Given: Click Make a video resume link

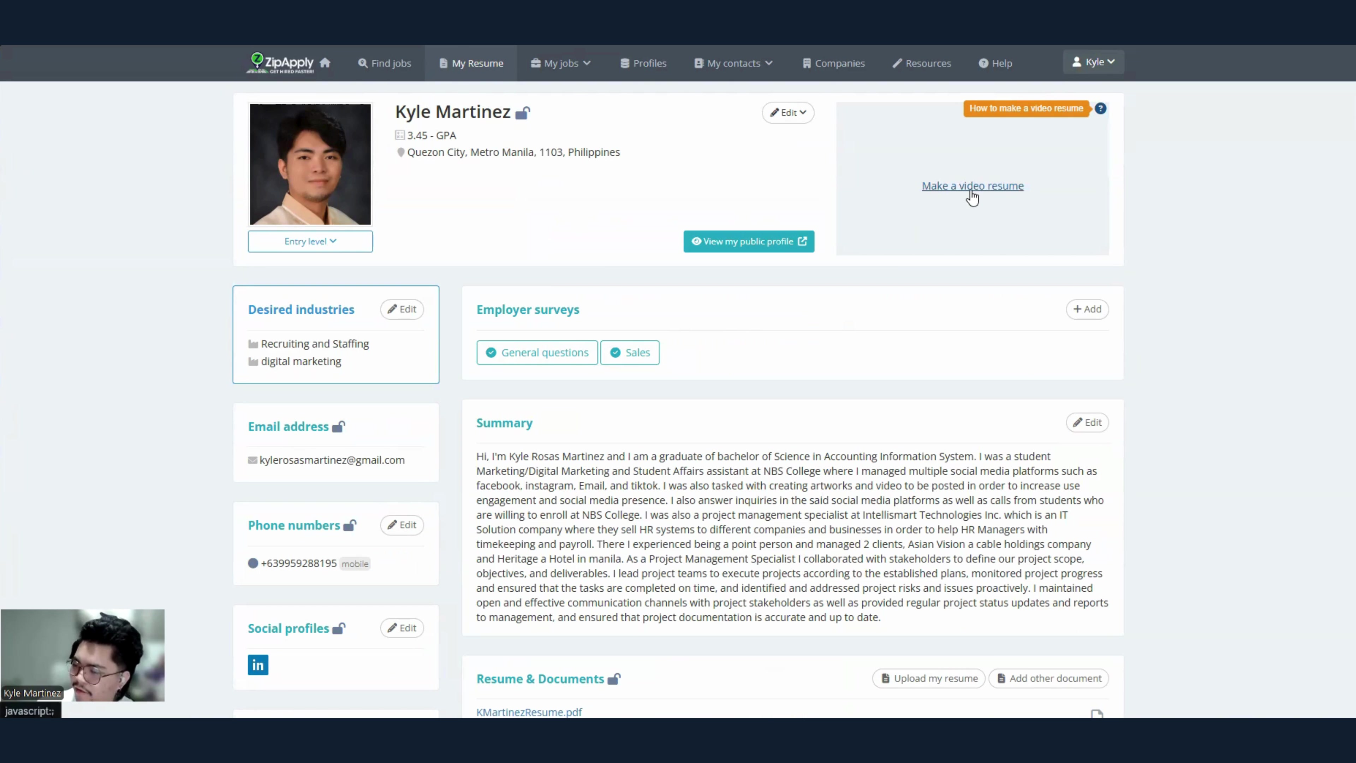Looking at the screenshot, I should coord(972,186).
